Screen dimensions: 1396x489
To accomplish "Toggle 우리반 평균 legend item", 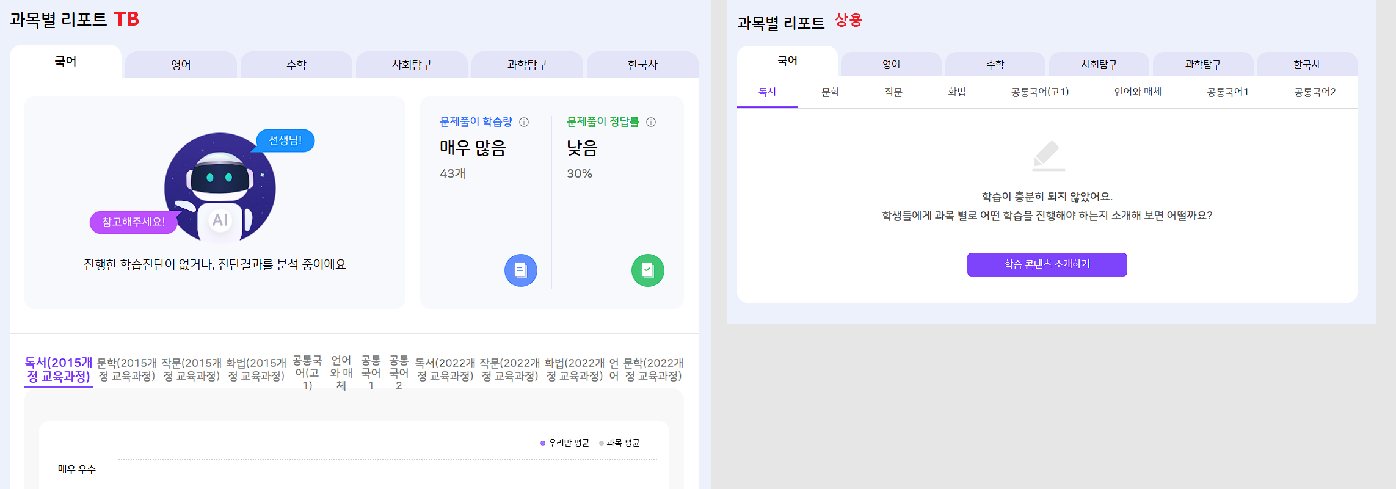I will click(564, 443).
